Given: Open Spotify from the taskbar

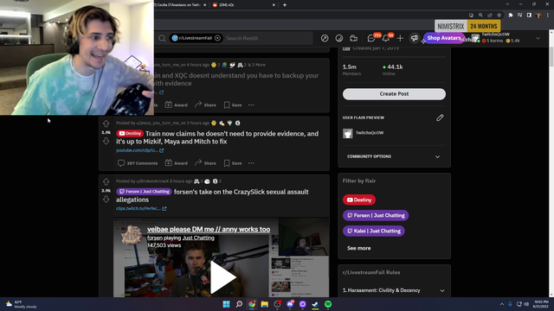Looking at the screenshot, I should 328,304.
